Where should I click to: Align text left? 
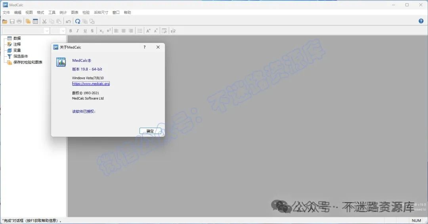pos(116,31)
